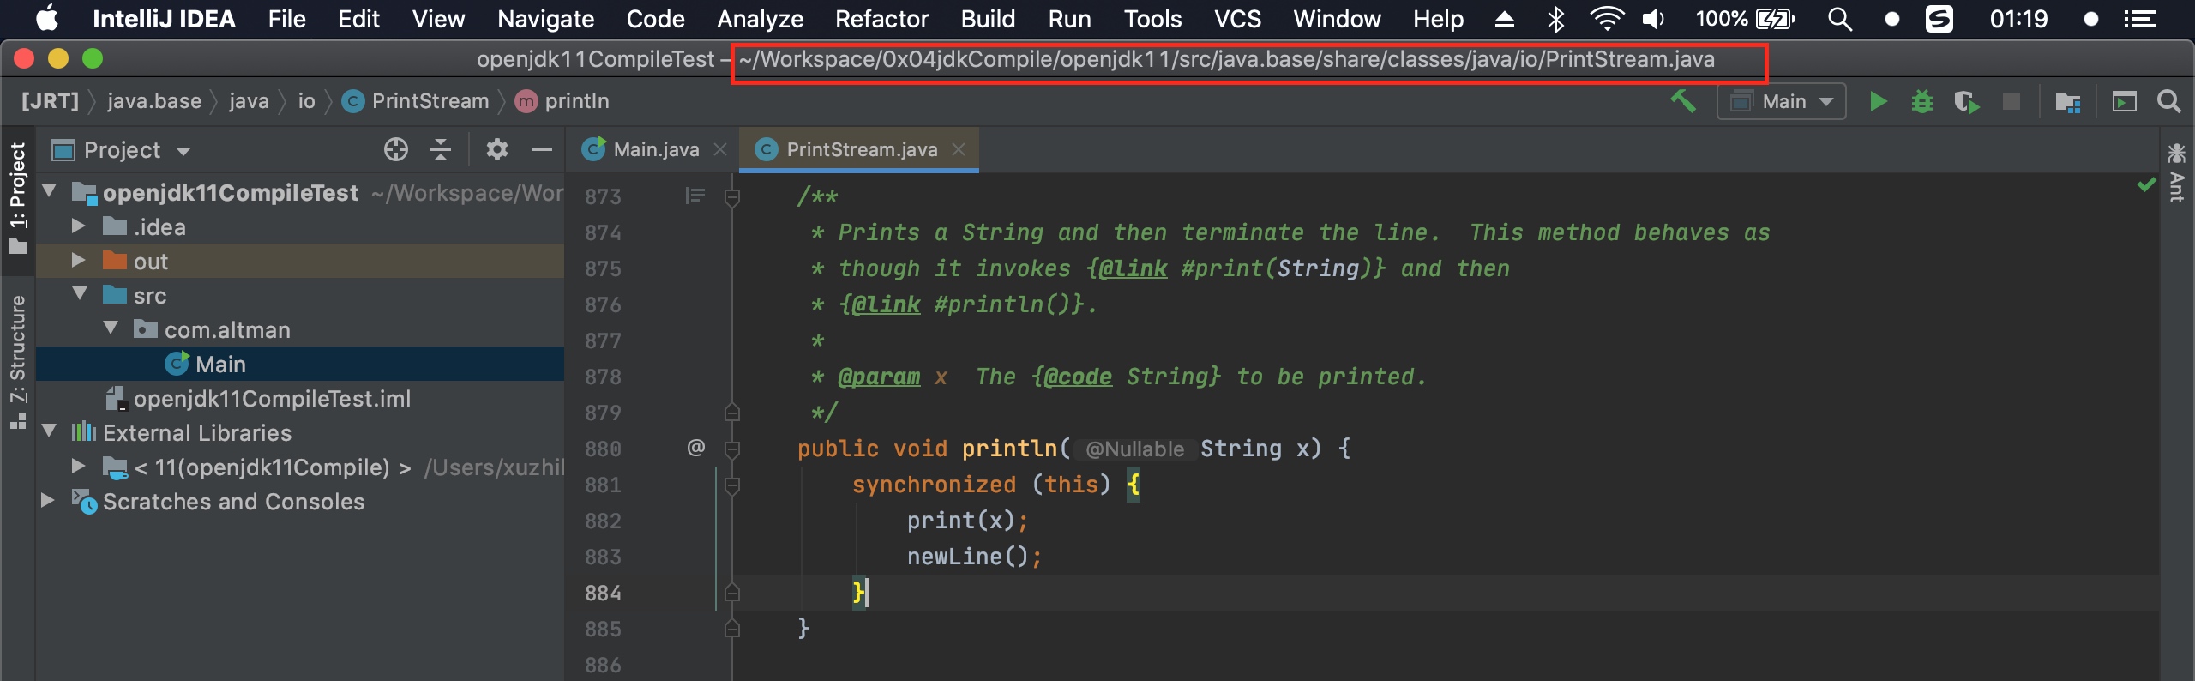Click line number 884 in gutter
The width and height of the screenshot is (2195, 681).
(x=603, y=593)
